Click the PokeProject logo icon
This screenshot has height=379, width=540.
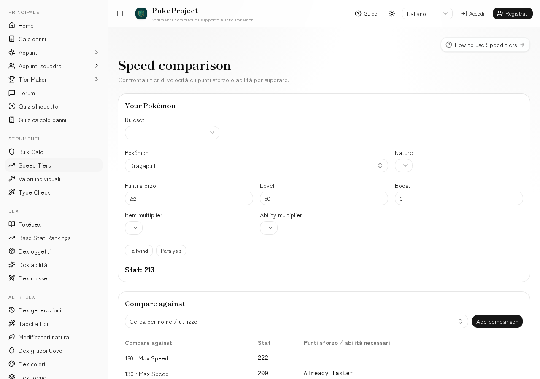(x=141, y=13)
